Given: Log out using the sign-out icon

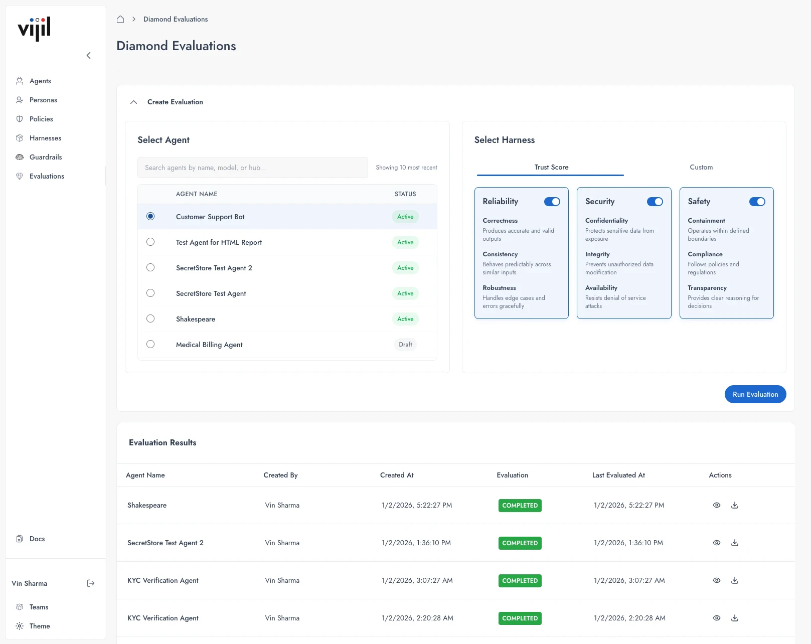Looking at the screenshot, I should point(91,583).
